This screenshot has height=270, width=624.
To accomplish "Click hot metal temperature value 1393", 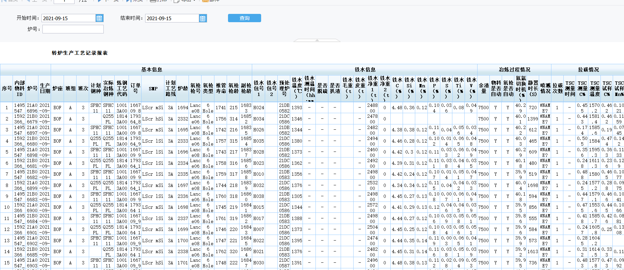I will tap(297, 108).
